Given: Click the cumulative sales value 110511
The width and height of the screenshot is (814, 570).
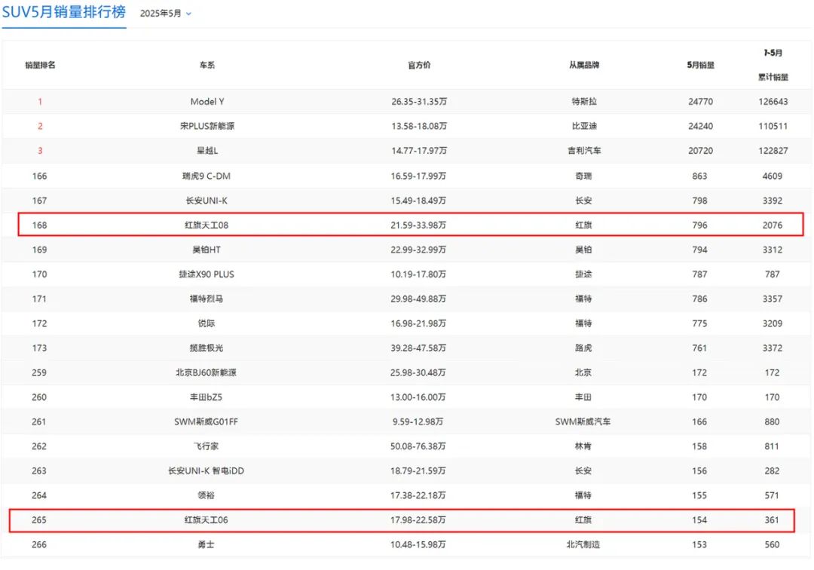Looking at the screenshot, I should [773, 126].
